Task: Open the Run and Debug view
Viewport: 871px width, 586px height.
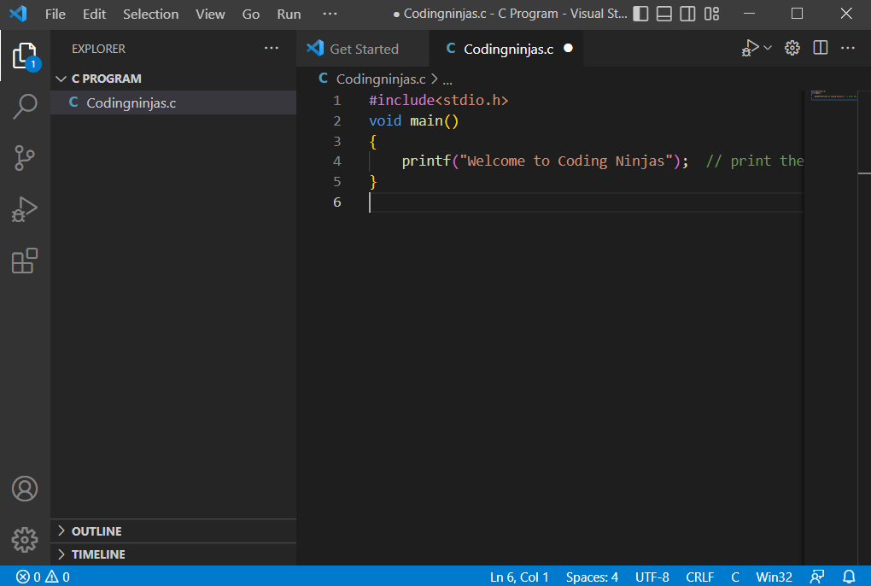Action: [25, 209]
